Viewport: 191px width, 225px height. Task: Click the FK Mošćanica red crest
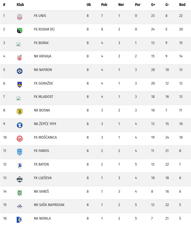[x=20, y=139]
